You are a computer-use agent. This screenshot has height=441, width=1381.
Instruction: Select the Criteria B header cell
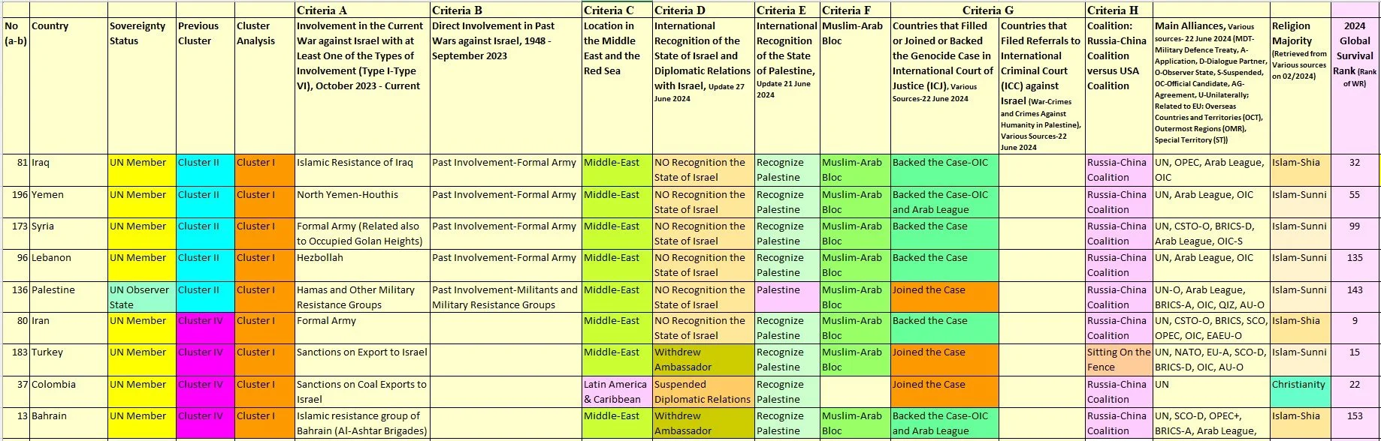[506, 10]
